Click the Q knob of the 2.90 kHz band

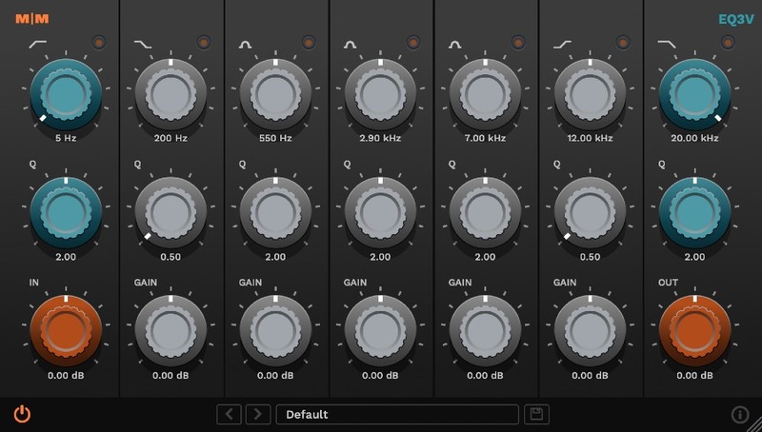pos(380,212)
